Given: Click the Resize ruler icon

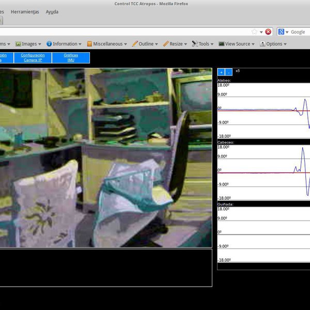Looking at the screenshot, I should click(166, 44).
